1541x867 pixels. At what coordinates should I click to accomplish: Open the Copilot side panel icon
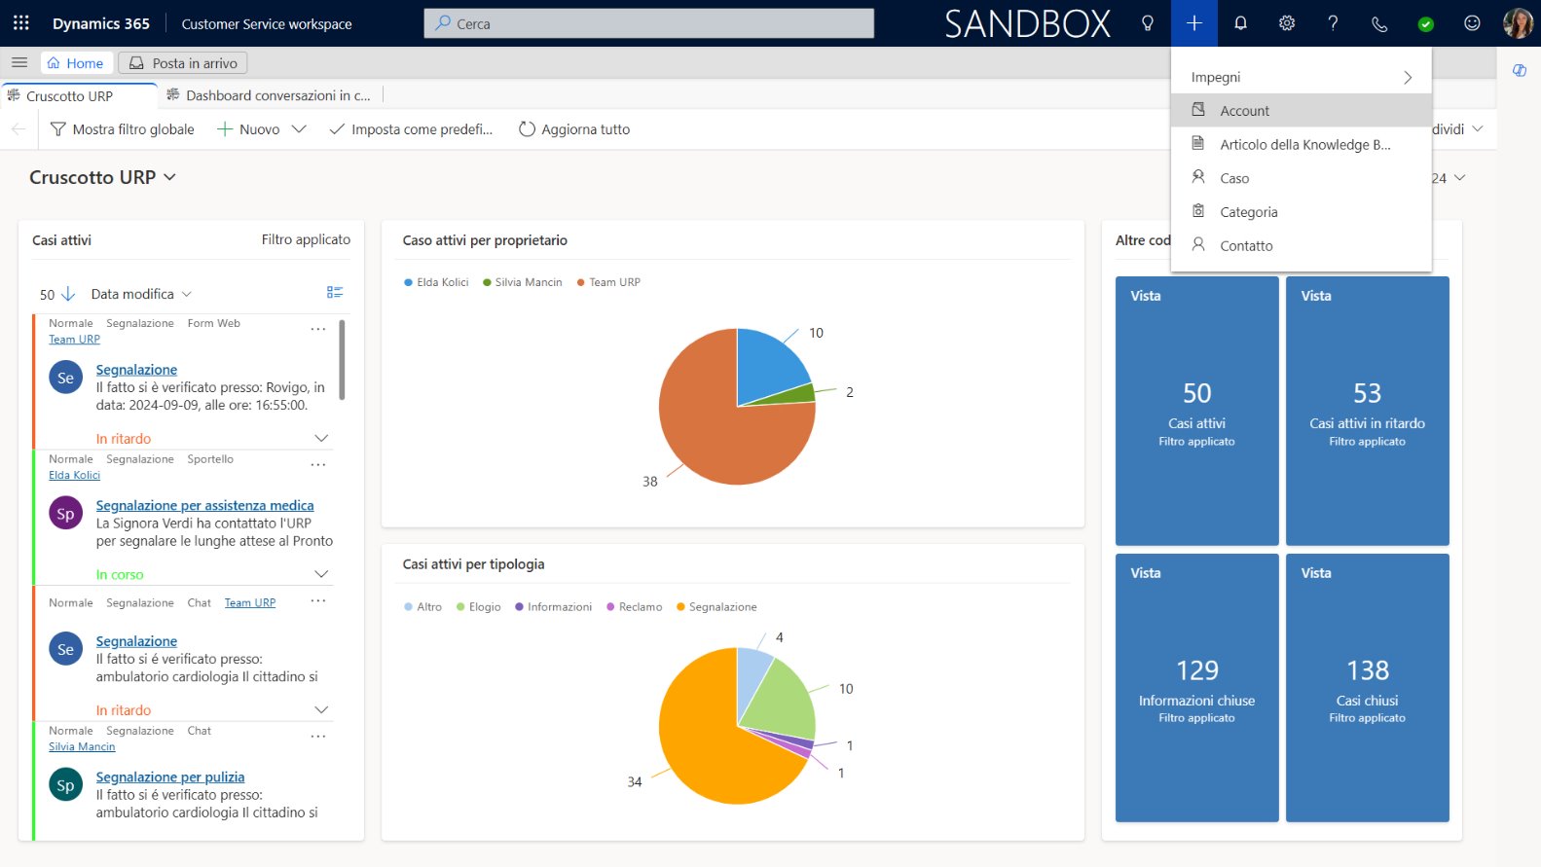pos(1519,70)
